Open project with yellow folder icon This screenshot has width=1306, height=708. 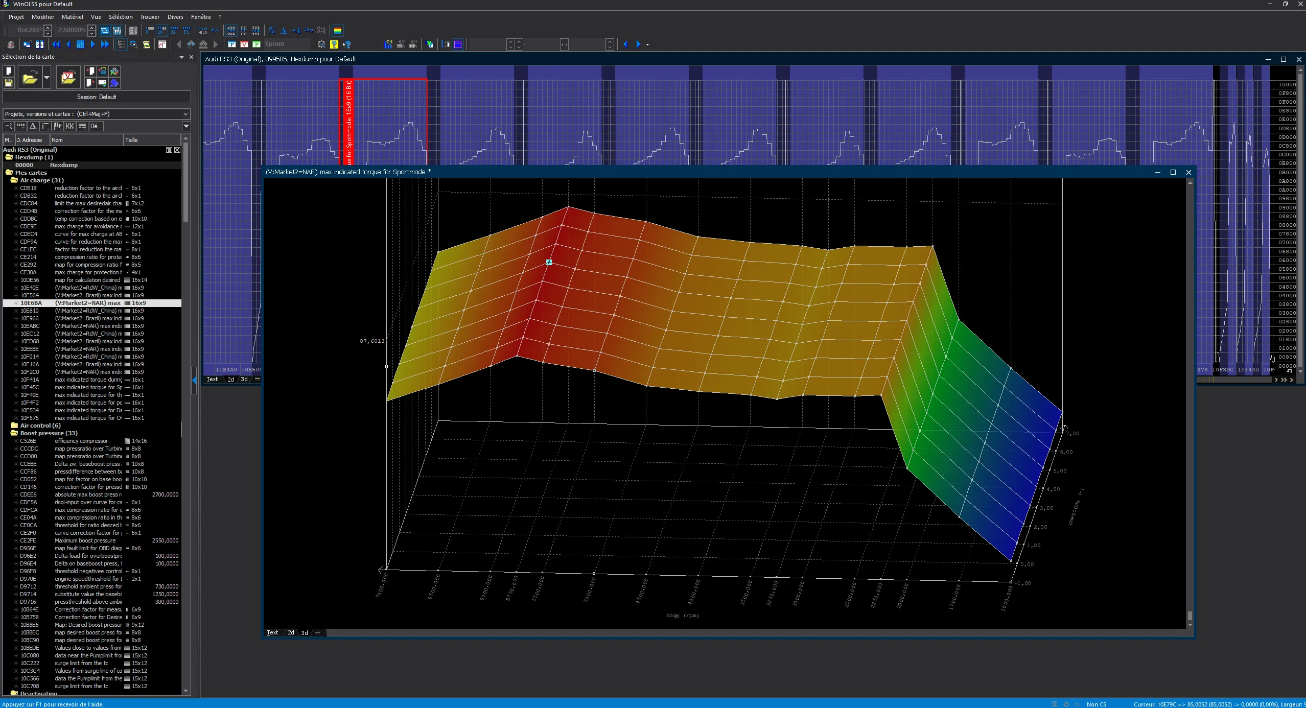pyautogui.click(x=30, y=78)
